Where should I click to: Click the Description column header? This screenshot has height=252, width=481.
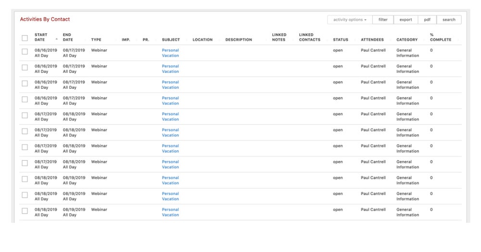point(239,40)
